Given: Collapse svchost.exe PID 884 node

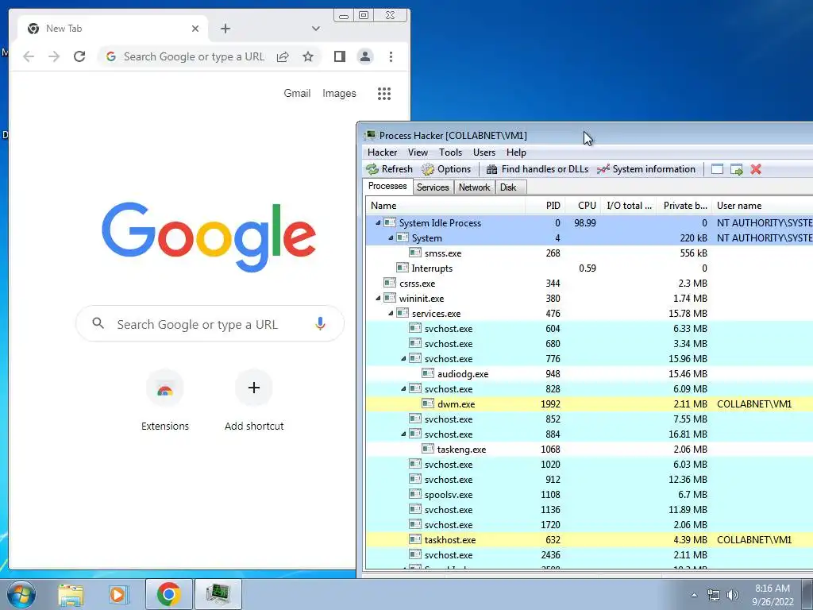Looking at the screenshot, I should 403,434.
